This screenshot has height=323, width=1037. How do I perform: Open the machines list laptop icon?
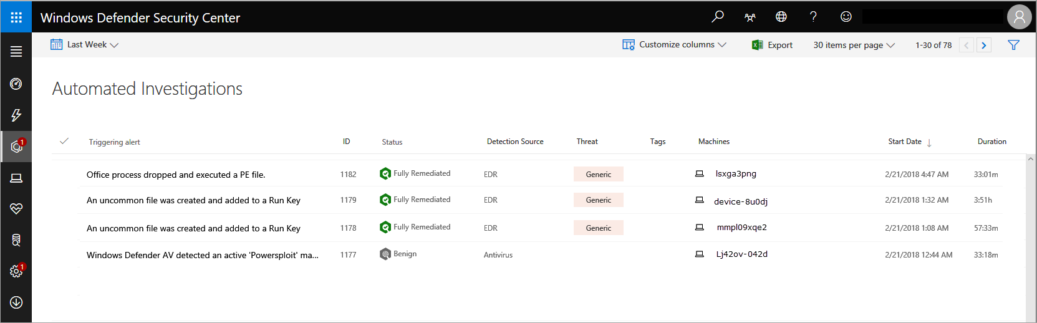(x=16, y=178)
